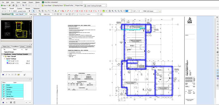Select the sticky note annotation tool
Viewport: 219px width, 105px height.
tap(104, 11)
